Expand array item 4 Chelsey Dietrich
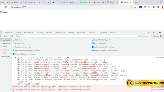164x92 pixels. point(17,68)
